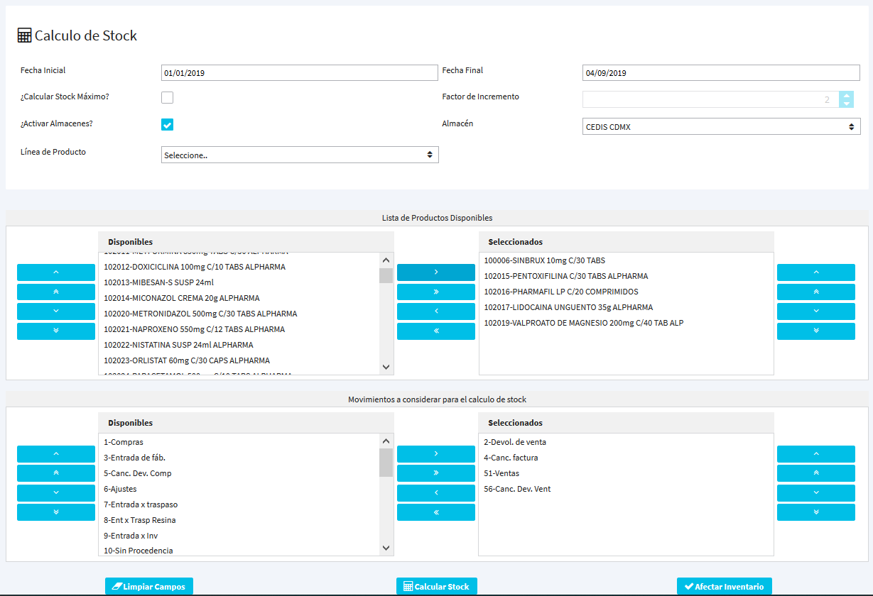
Task: Move selected movement to bottom, right panel
Action: click(x=815, y=512)
